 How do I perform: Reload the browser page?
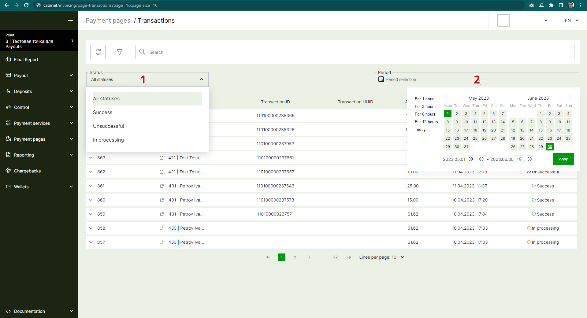[26, 5]
